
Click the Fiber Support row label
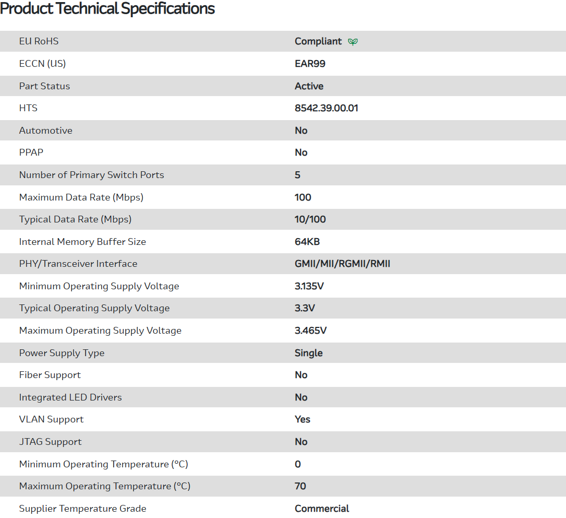click(50, 375)
